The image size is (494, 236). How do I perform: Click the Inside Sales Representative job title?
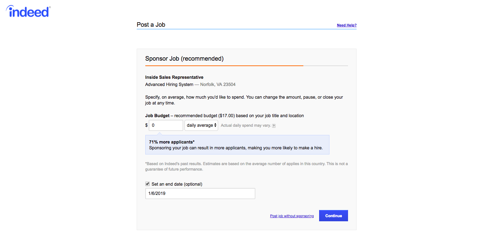pyautogui.click(x=174, y=77)
